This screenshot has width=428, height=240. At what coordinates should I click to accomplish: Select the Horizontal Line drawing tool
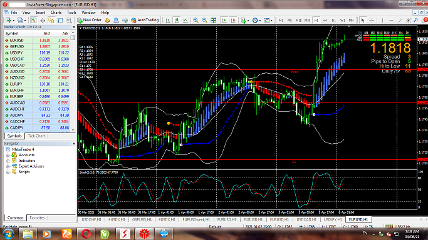(391, 20)
